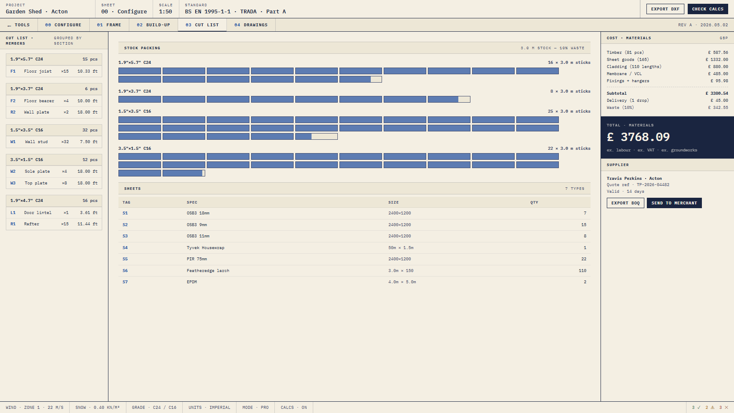Click the Sheet goods (165) cost line
734x413 pixels.
click(x=667, y=60)
